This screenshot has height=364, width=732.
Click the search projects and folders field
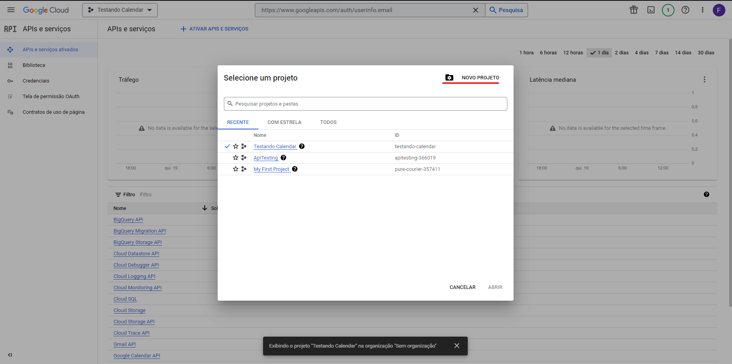coord(365,104)
